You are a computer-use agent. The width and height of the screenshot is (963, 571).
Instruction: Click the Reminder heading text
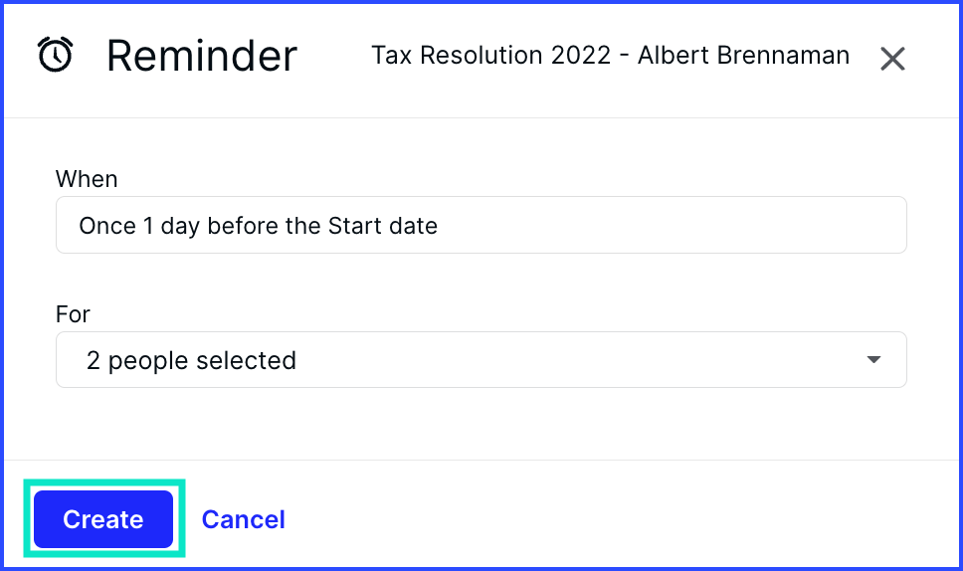pos(202,56)
